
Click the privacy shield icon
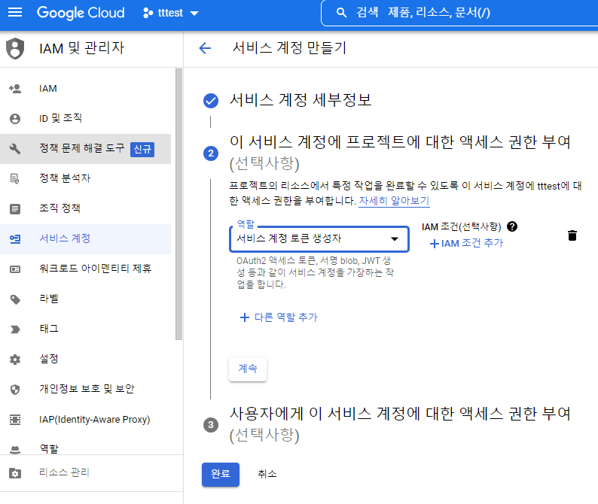(15, 390)
